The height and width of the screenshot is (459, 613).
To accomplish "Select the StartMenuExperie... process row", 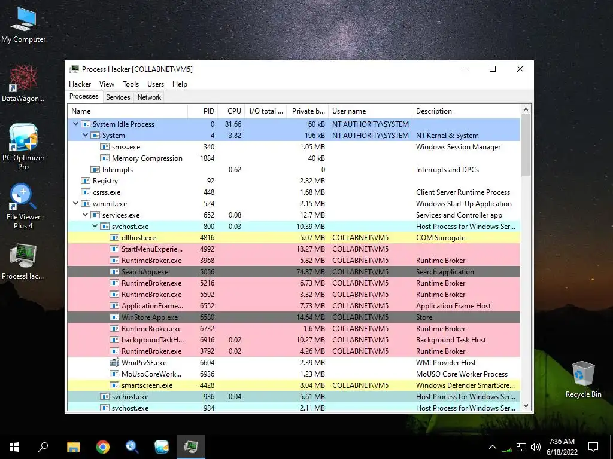I will point(293,249).
